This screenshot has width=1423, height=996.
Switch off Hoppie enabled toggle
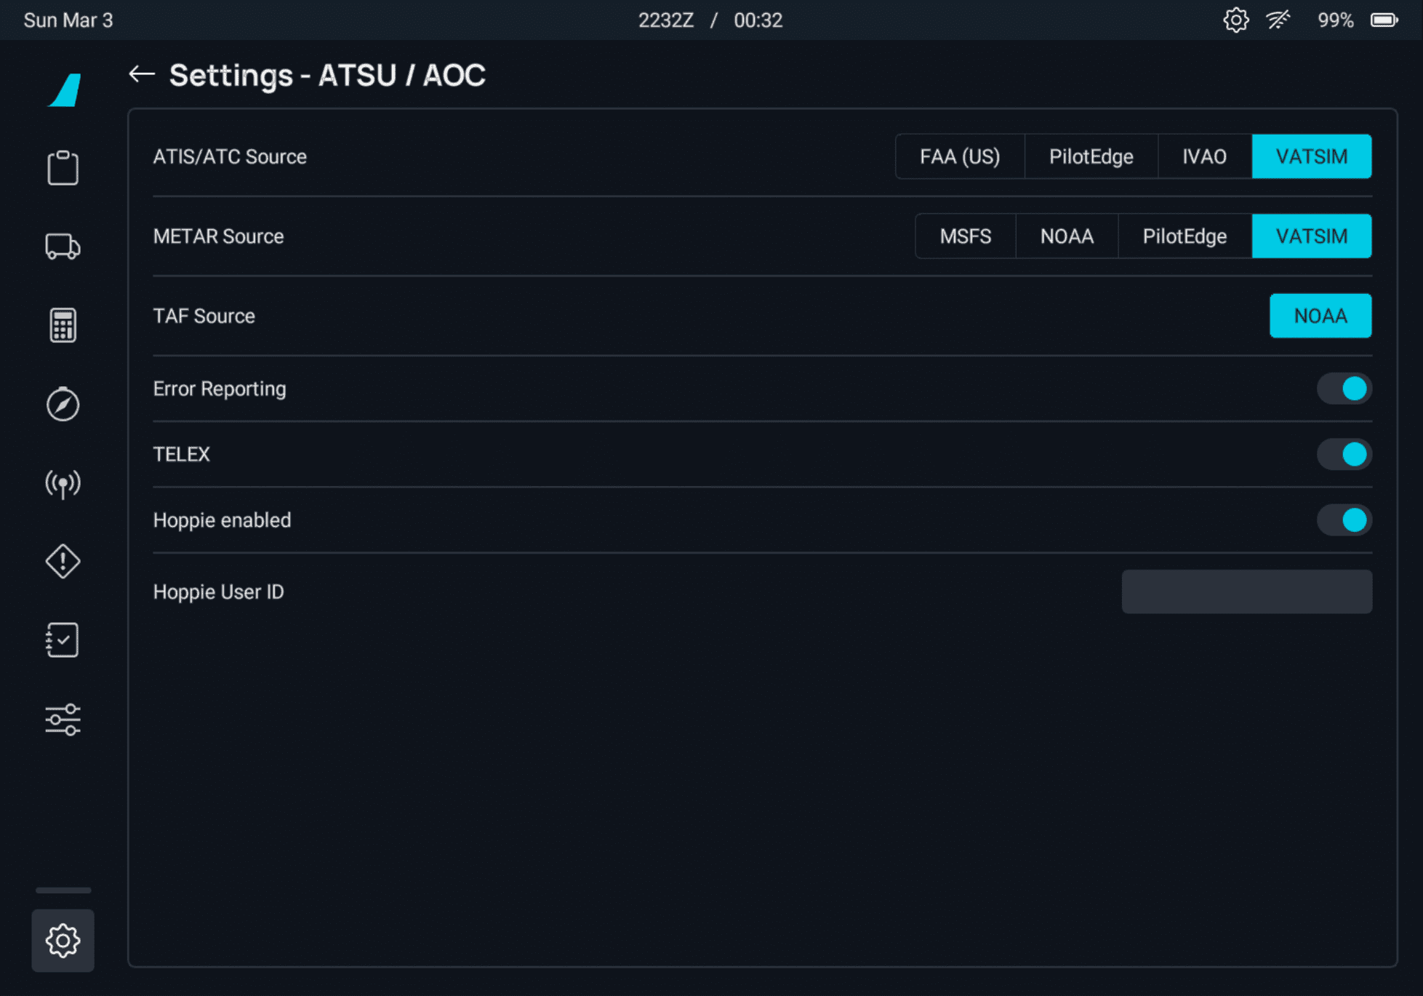click(x=1344, y=520)
